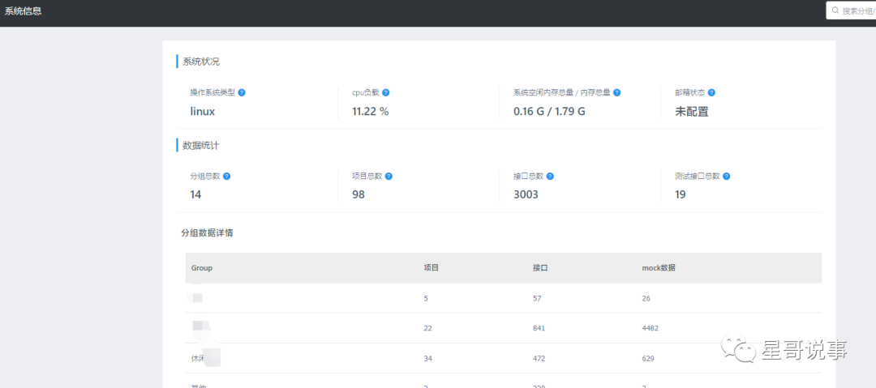Click the 分组数据详情 section heading
The width and height of the screenshot is (876, 388).
click(x=208, y=233)
